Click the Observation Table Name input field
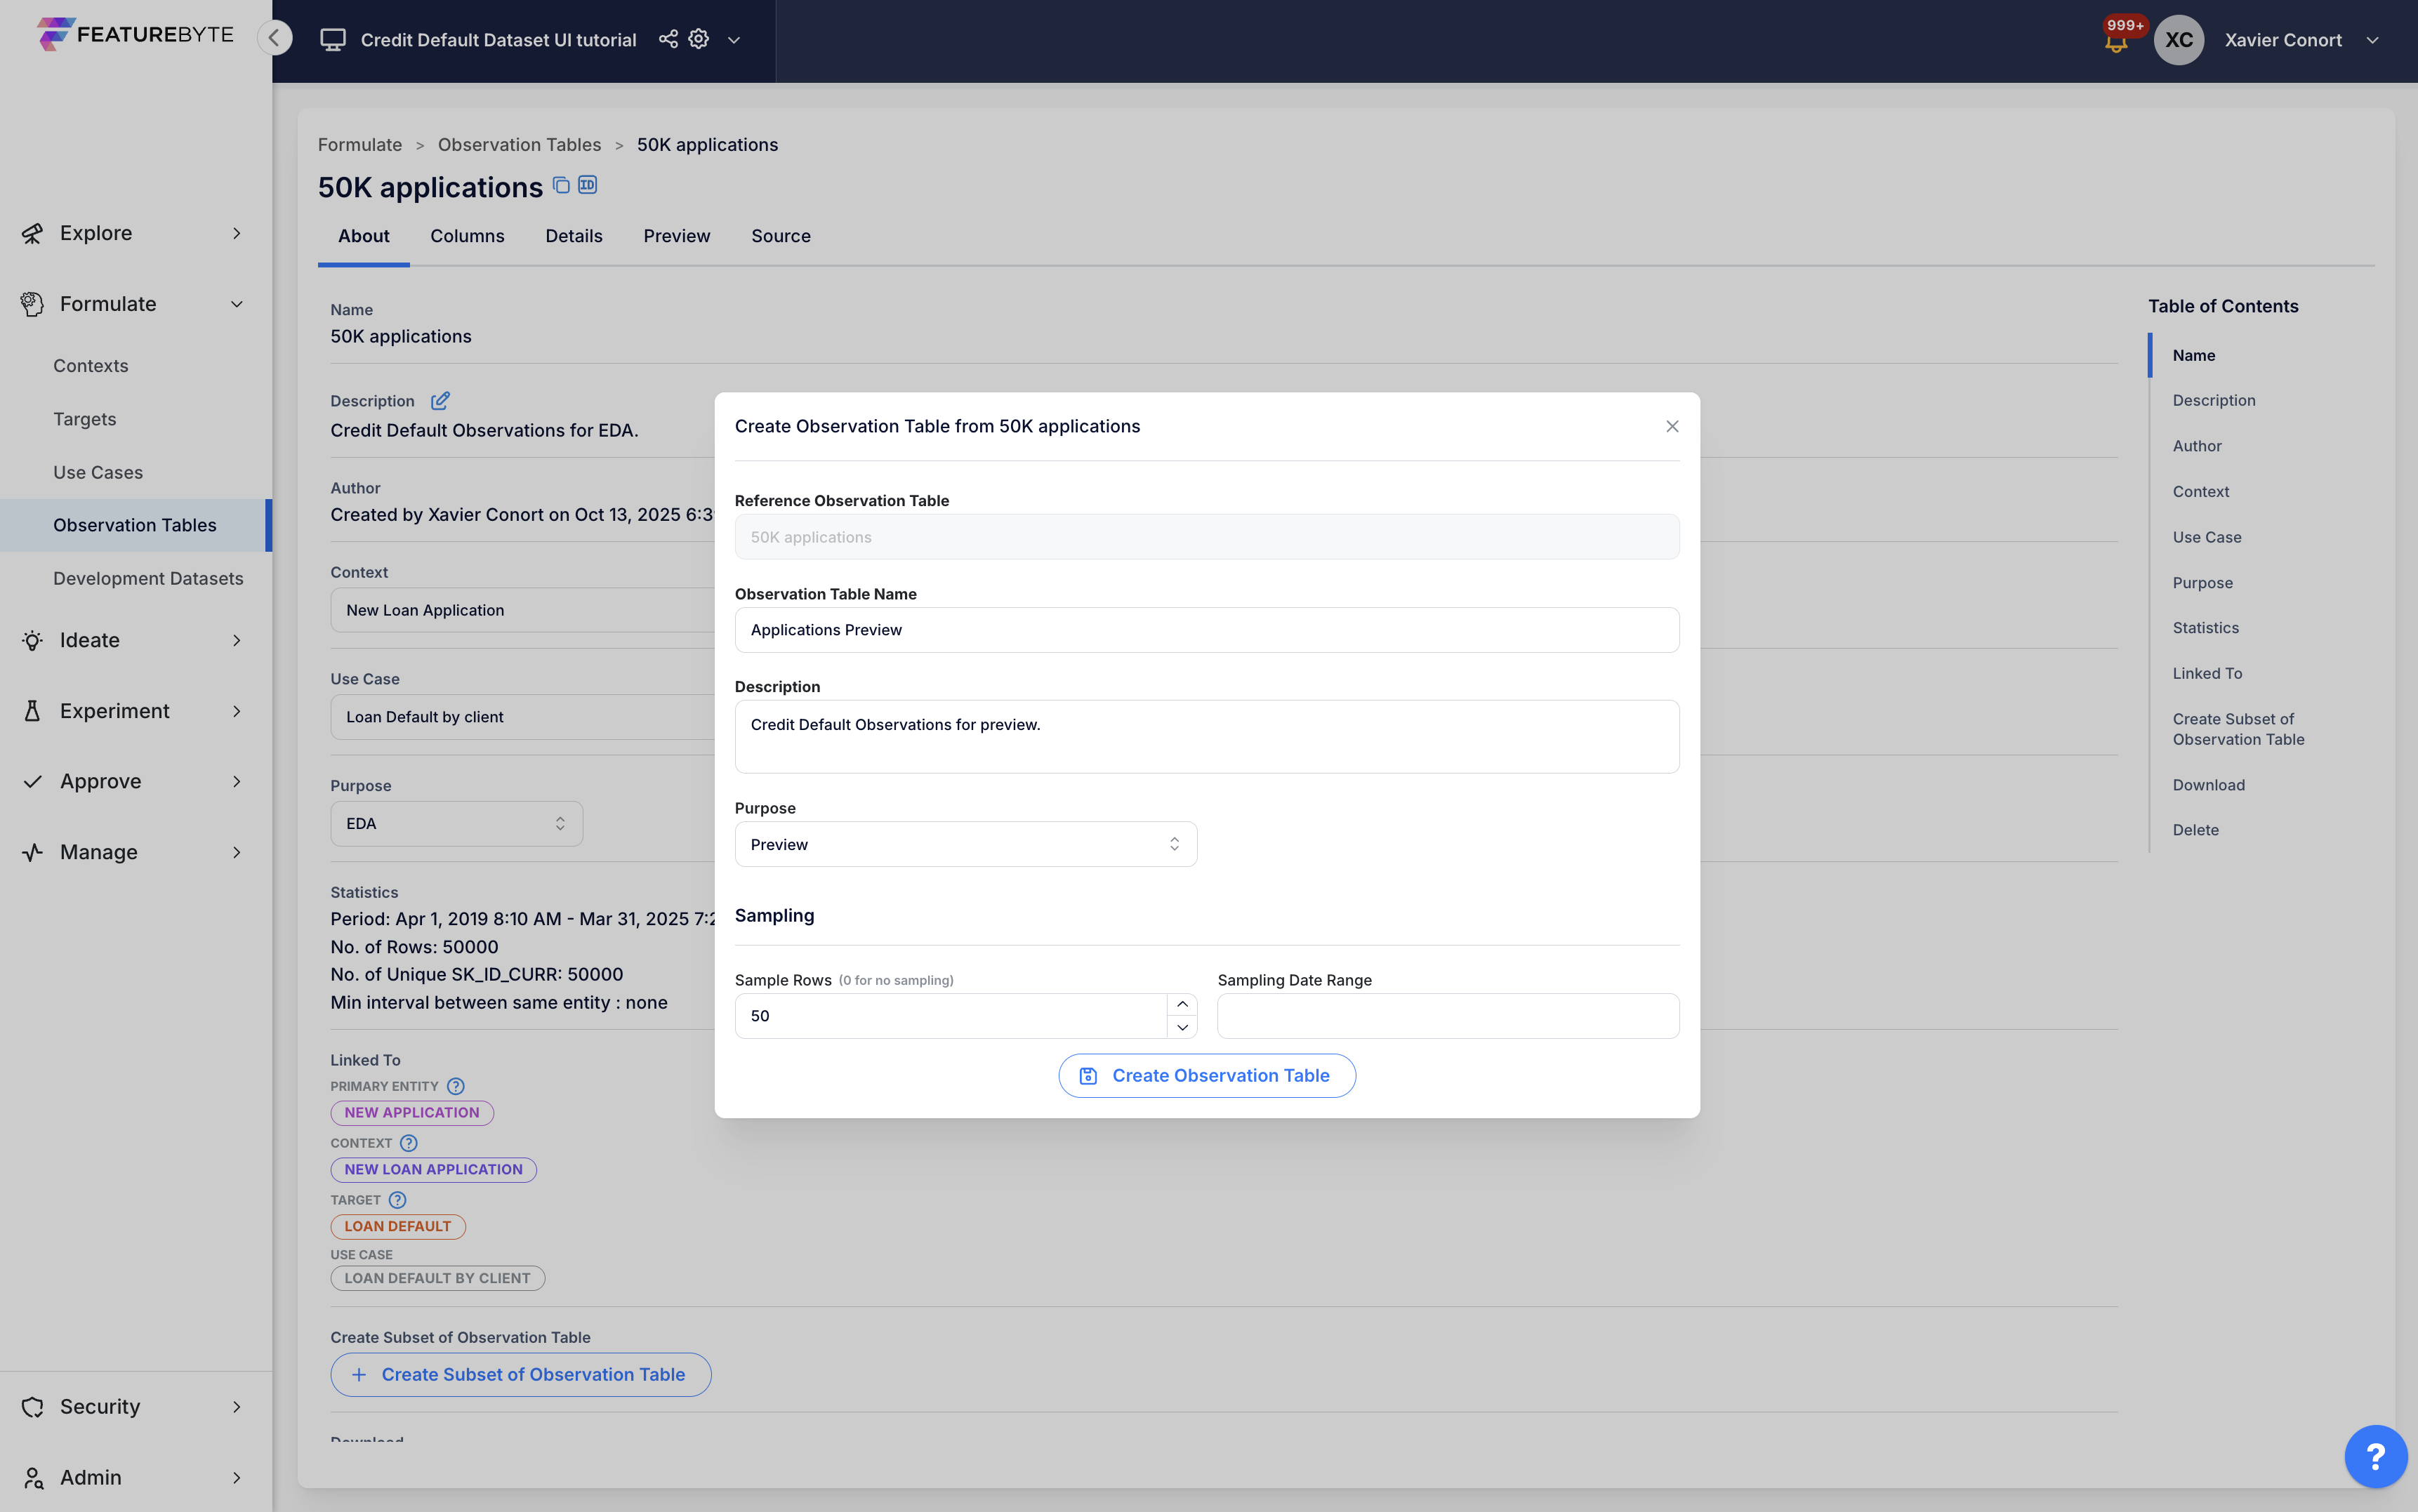2418x1512 pixels. pyautogui.click(x=1206, y=630)
